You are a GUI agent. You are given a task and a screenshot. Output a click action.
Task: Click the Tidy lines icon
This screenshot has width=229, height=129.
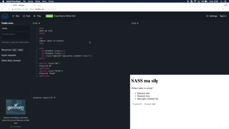click(34, 16)
